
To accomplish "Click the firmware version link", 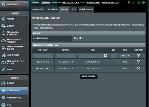I will pyautogui.click(x=70, y=3).
